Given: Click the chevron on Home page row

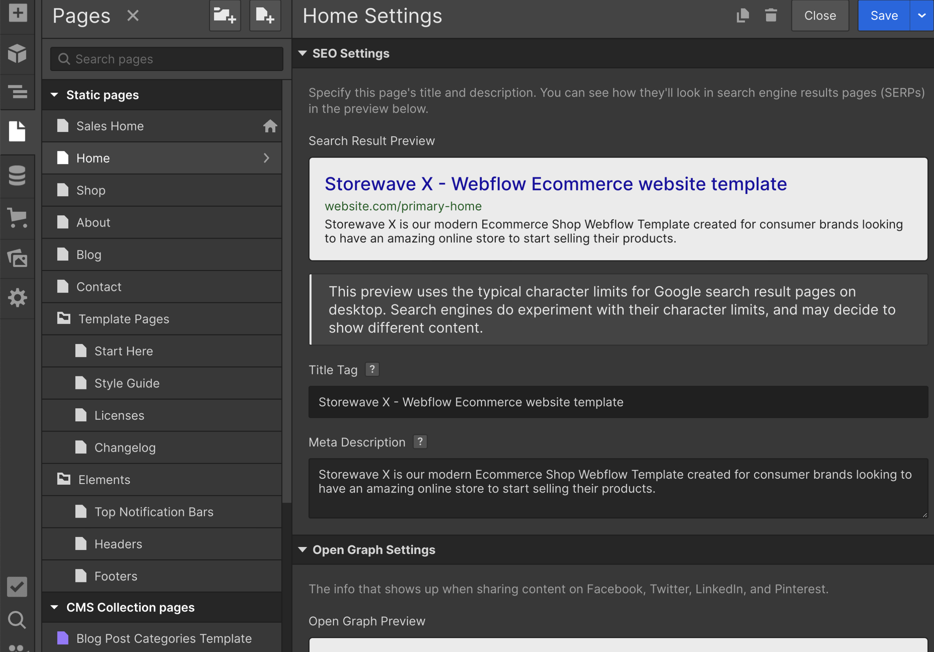Looking at the screenshot, I should pyautogui.click(x=266, y=158).
